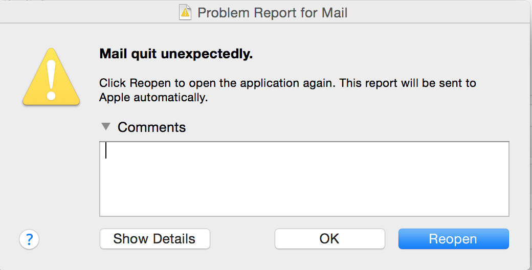Screen dimensions: 532x270
Task: Dismiss the dialog with OK
Action: point(330,239)
